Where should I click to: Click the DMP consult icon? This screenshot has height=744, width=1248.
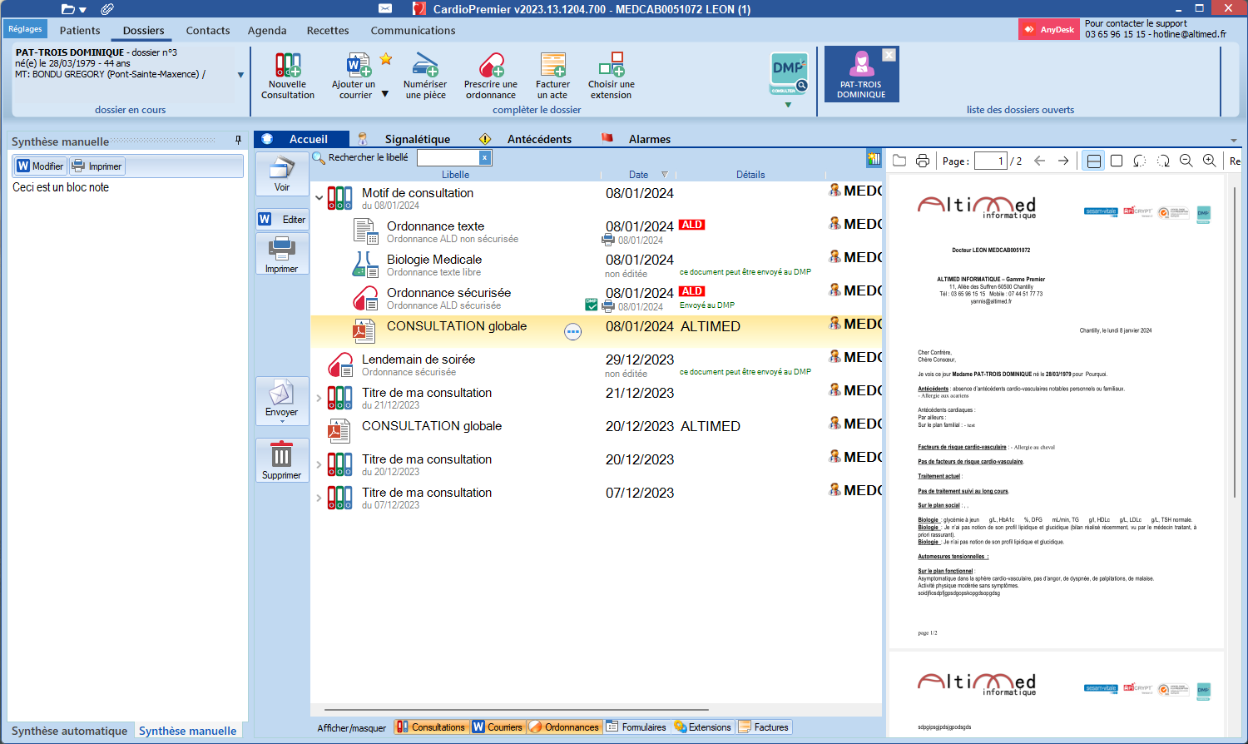point(788,73)
